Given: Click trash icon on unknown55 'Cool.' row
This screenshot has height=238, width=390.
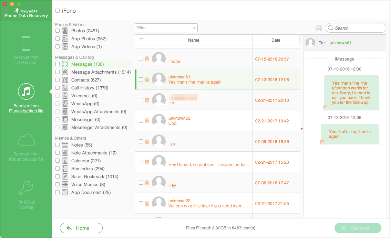Looking at the screenshot, I should pos(147,121).
